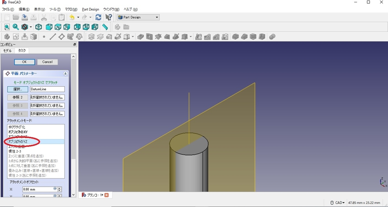Click the OK button
Image resolution: width=388 pixels, height=207 pixels.
pos(24,62)
